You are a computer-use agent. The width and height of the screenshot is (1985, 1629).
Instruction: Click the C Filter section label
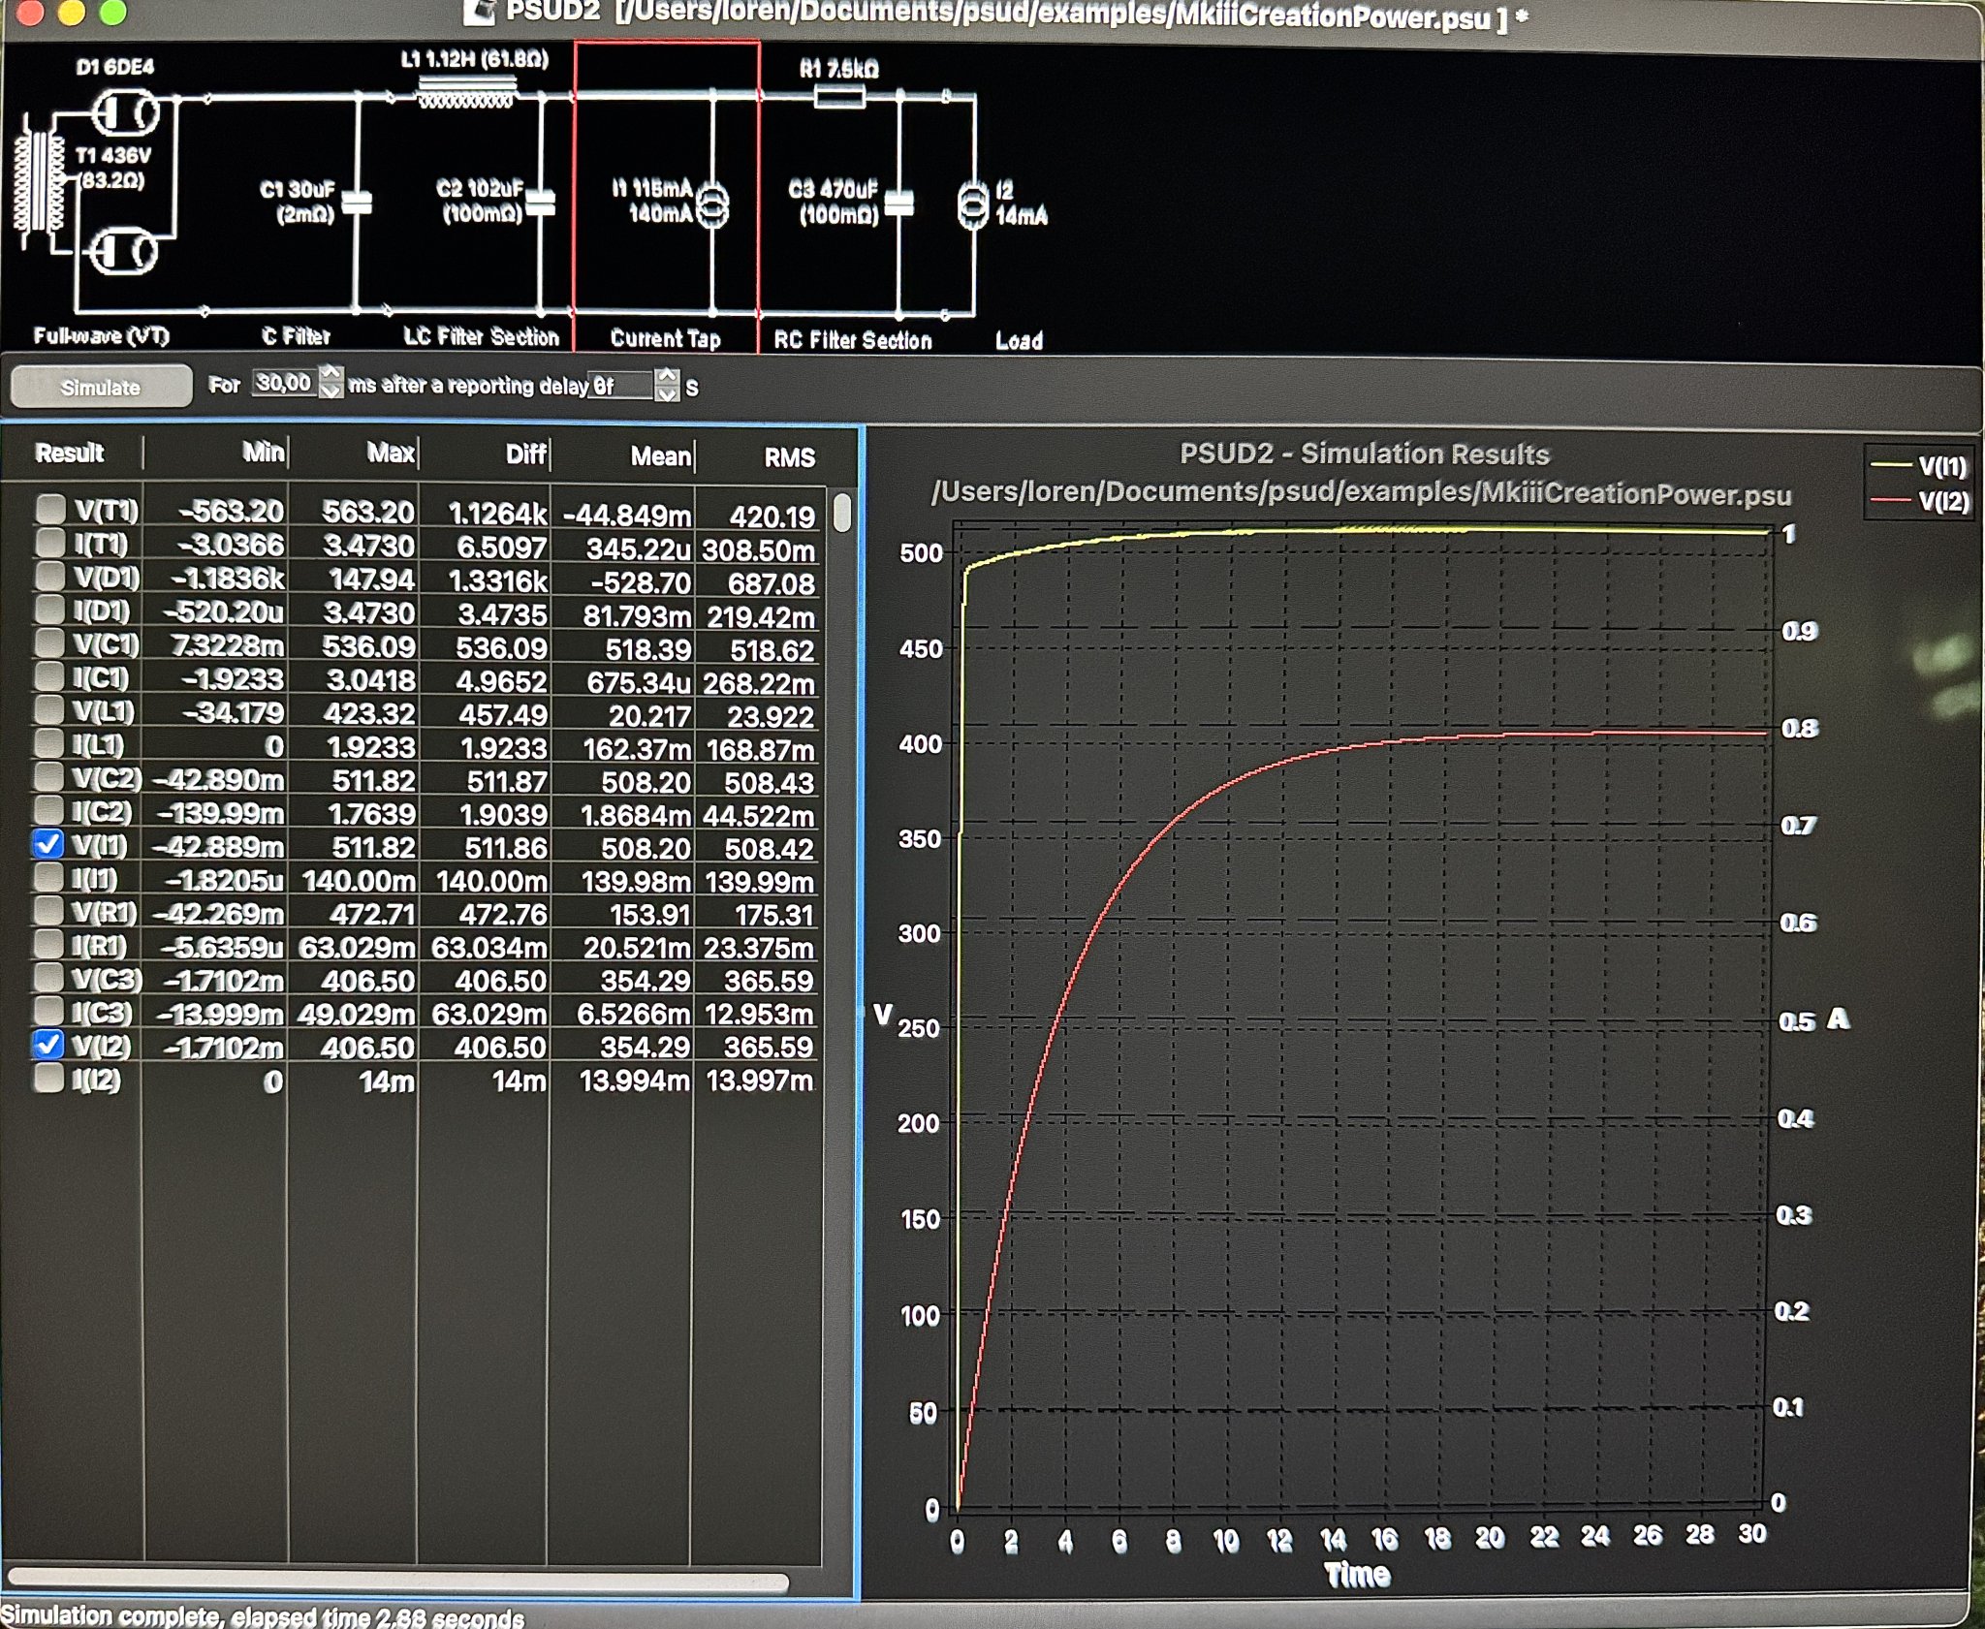tap(296, 336)
